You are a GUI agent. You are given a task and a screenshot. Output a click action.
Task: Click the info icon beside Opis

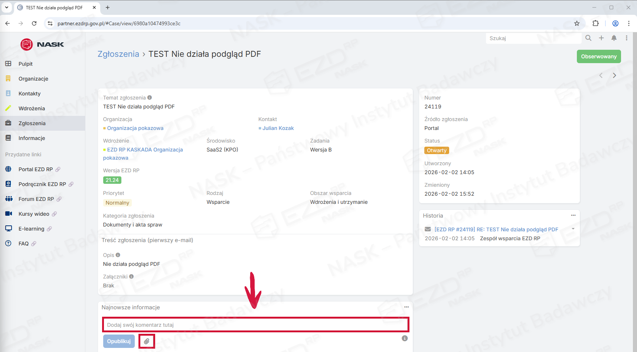pos(118,255)
